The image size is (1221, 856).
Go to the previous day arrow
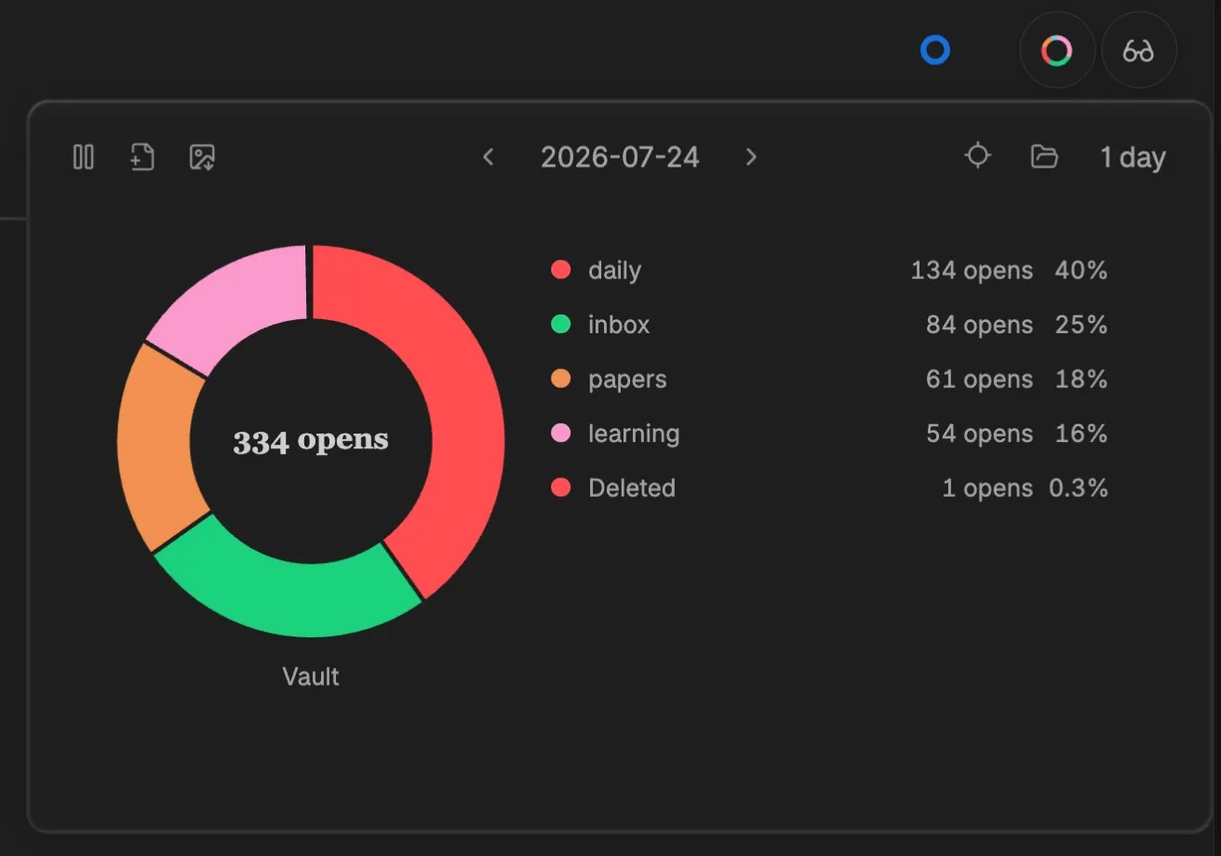coord(488,157)
